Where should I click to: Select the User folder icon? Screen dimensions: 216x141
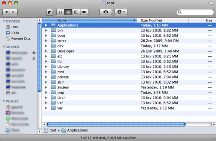[x=53, y=98]
